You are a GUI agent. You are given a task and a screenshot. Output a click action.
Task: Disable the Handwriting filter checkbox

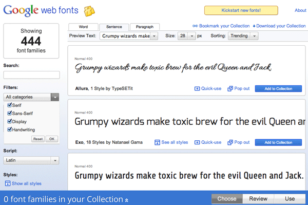(x=9, y=129)
